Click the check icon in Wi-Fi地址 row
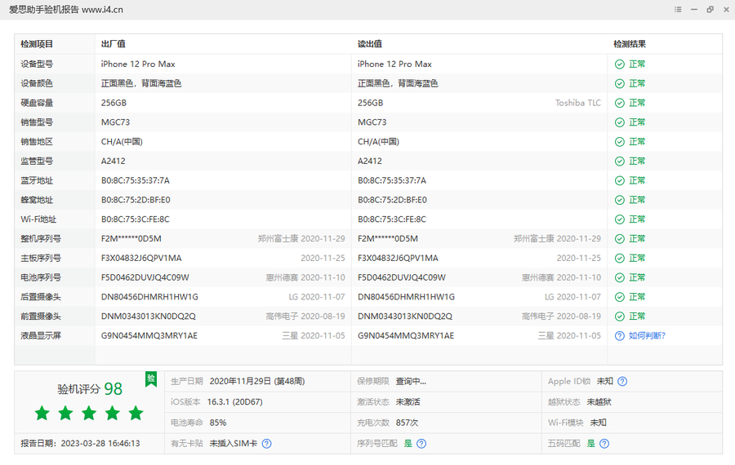The width and height of the screenshot is (735, 465). click(620, 219)
